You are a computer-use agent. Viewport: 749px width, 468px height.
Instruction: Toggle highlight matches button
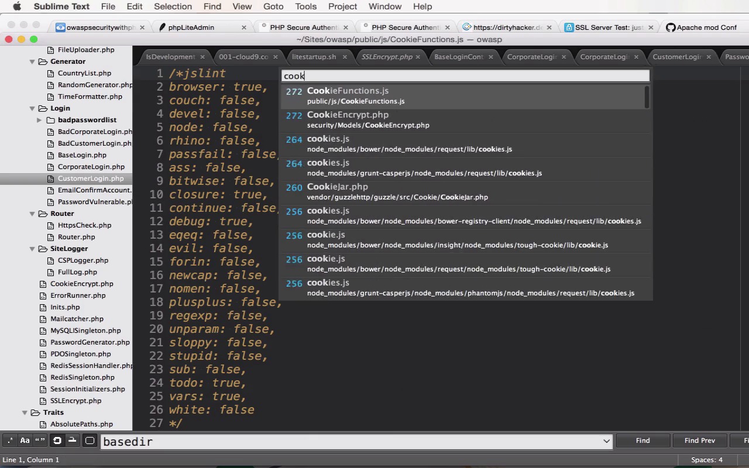[90, 441]
